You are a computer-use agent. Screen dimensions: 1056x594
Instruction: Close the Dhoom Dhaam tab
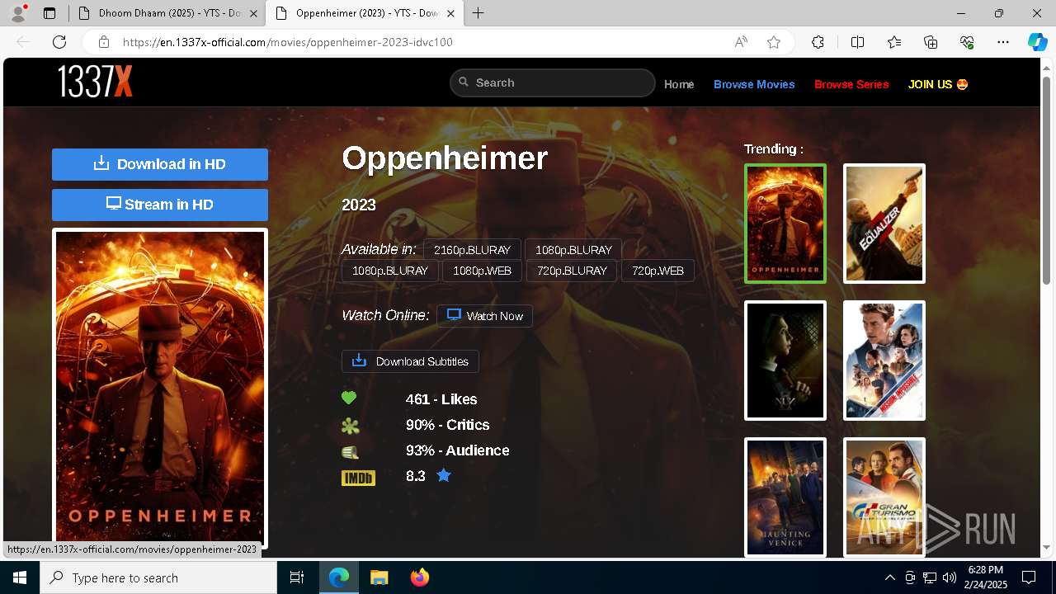(x=253, y=13)
